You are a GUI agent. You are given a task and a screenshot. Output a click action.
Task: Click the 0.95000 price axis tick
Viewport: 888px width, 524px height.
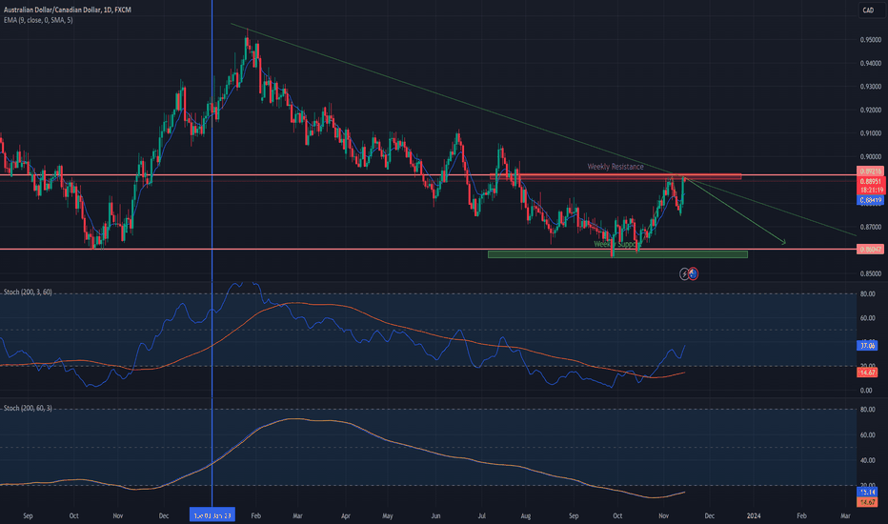(x=871, y=40)
